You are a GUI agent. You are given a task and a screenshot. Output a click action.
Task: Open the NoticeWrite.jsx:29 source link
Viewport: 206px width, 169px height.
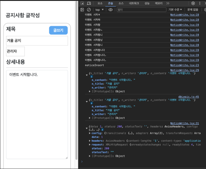click(185, 70)
